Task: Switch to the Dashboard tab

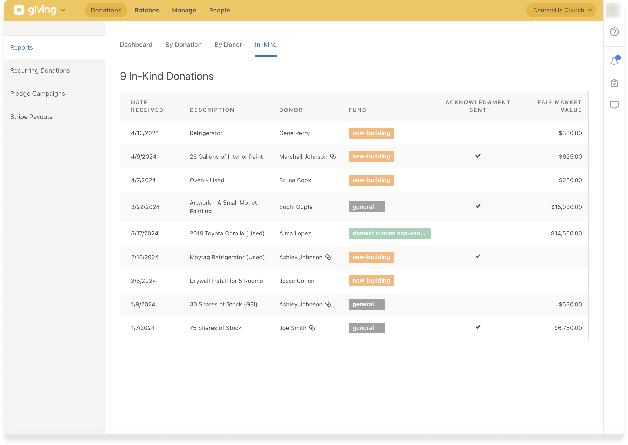Action: [136, 45]
